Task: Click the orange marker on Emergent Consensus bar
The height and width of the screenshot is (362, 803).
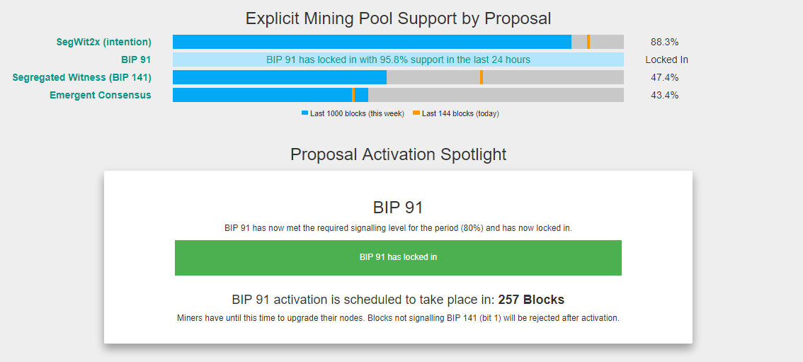Action: point(353,95)
